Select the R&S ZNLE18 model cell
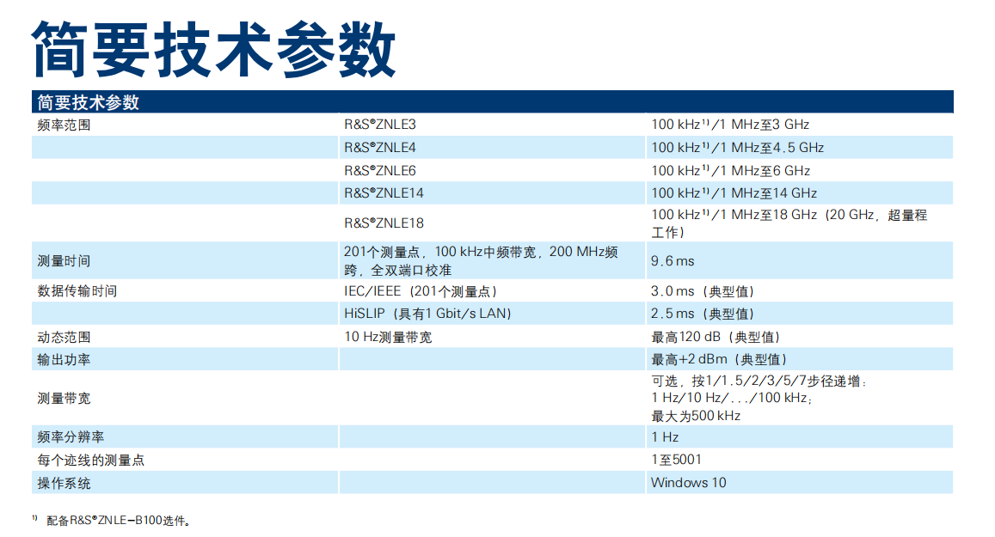The height and width of the screenshot is (537, 995). [x=384, y=223]
